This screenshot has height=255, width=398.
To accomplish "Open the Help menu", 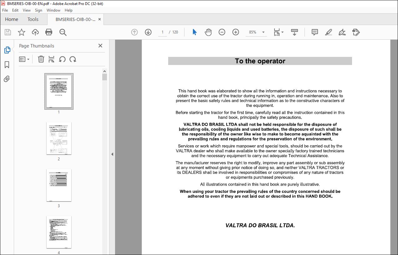I will click(68, 10).
